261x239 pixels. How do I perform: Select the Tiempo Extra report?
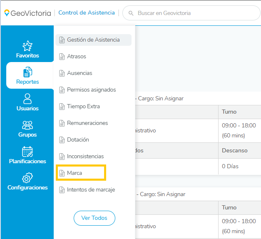coord(83,107)
